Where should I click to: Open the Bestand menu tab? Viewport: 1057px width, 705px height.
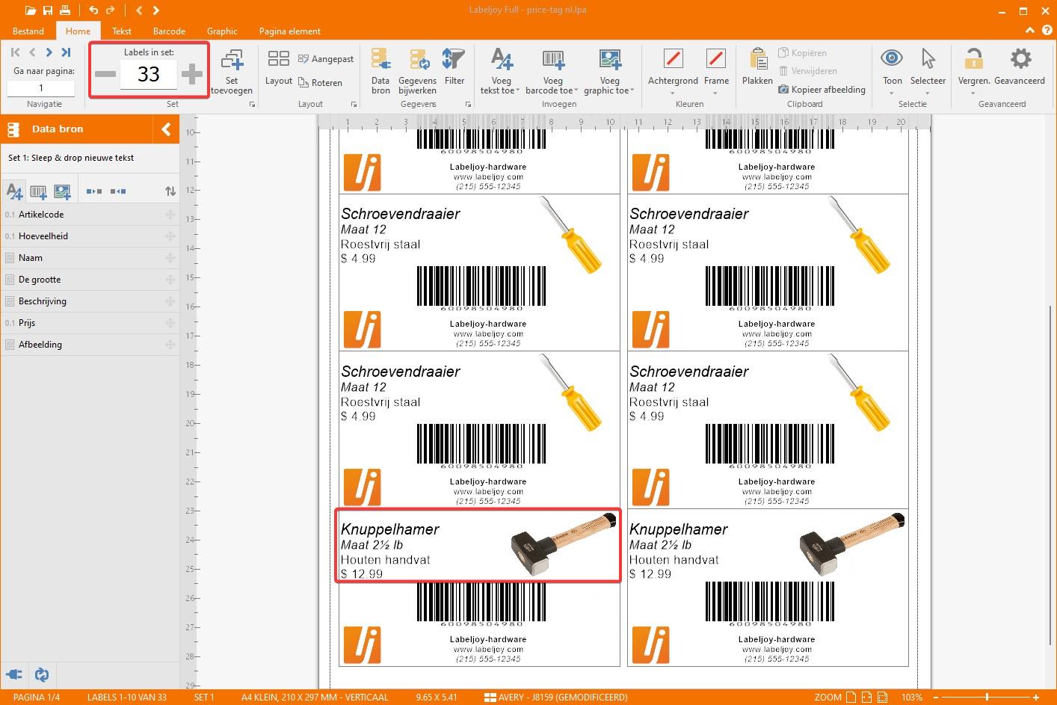point(28,31)
